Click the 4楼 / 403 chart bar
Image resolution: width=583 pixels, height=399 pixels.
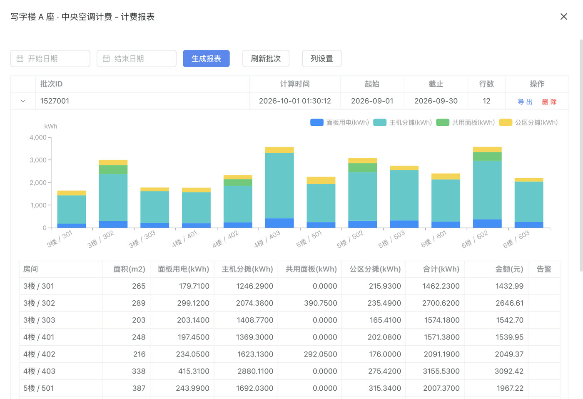click(x=279, y=187)
